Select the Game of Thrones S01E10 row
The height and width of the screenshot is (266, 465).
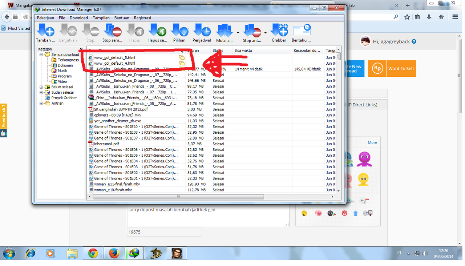coord(212,127)
